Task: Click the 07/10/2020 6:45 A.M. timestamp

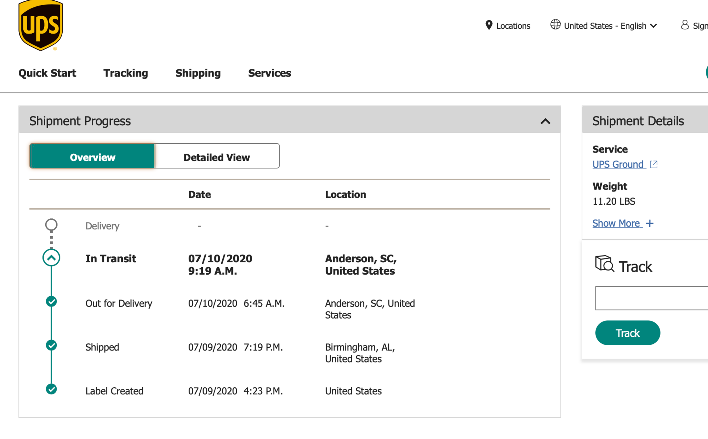Action: (236, 303)
